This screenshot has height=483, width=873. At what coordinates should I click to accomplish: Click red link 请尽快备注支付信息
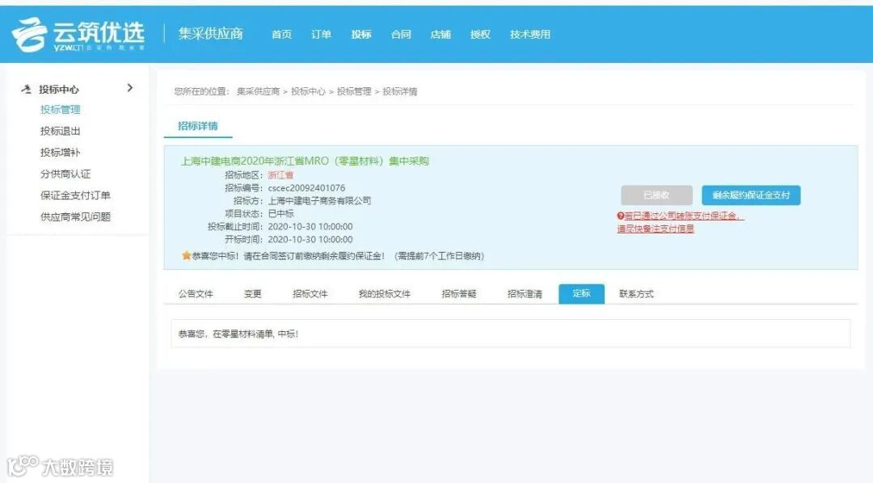[x=656, y=229]
